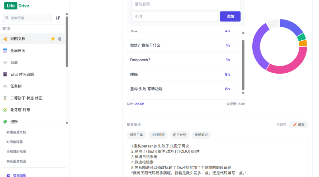The image size is (319, 177).
Task: Click the pie chart icon for 数据面板
Action: coord(8,175)
